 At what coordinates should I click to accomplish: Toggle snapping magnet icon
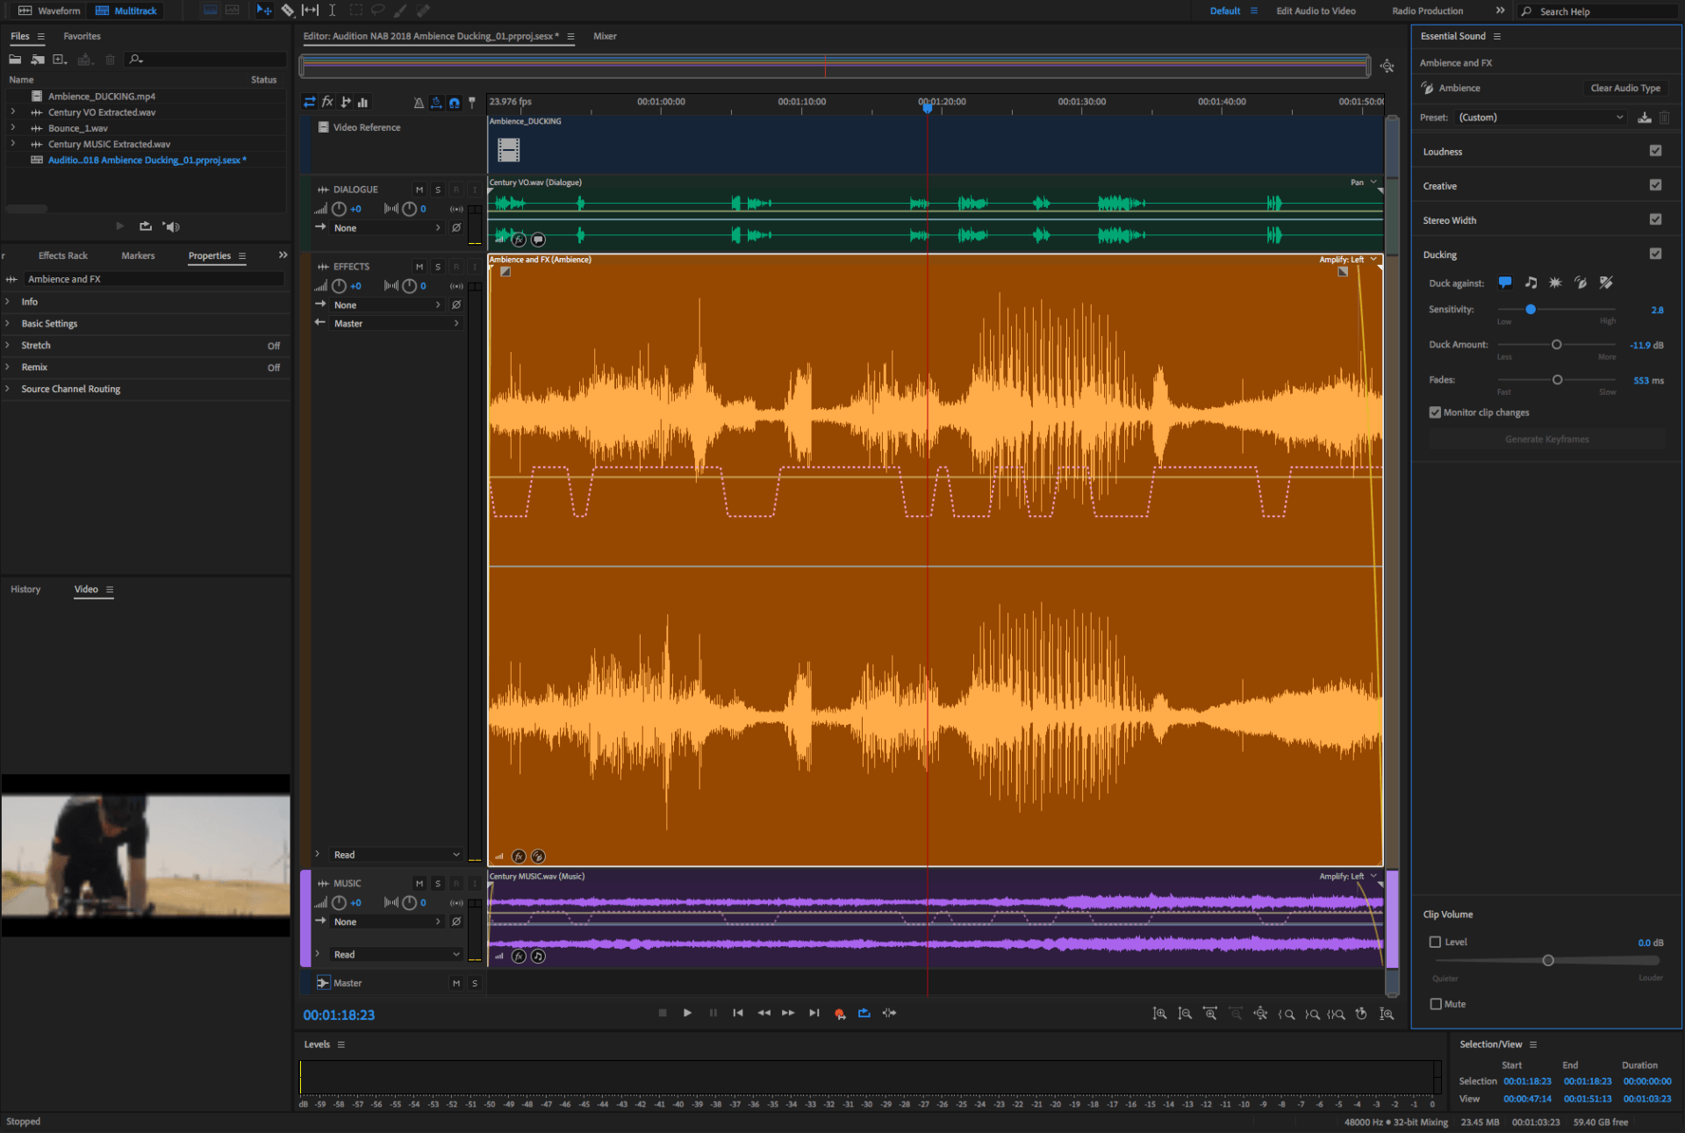(x=454, y=103)
